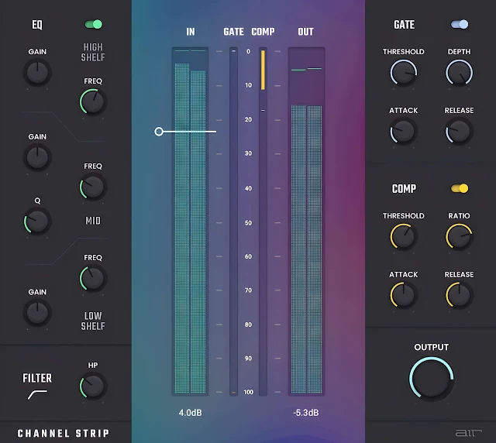
Task: Click the 50 mark on the meter scale
Action: coord(248,223)
